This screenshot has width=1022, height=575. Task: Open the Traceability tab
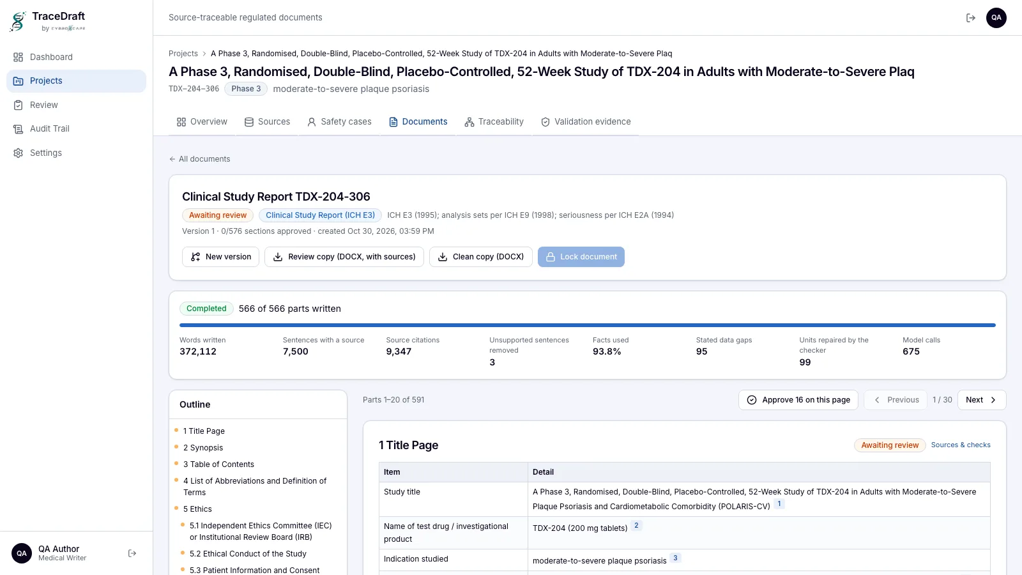[494, 122]
